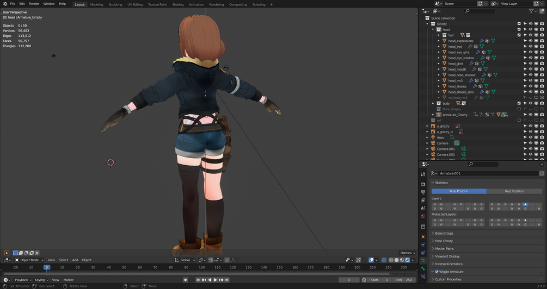Open the viewport Add menu

point(75,260)
